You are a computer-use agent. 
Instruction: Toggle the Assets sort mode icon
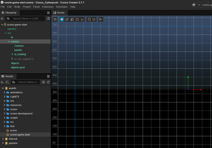tap(7, 82)
